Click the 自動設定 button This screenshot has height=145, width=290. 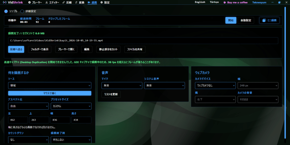pyautogui.click(x=246, y=21)
